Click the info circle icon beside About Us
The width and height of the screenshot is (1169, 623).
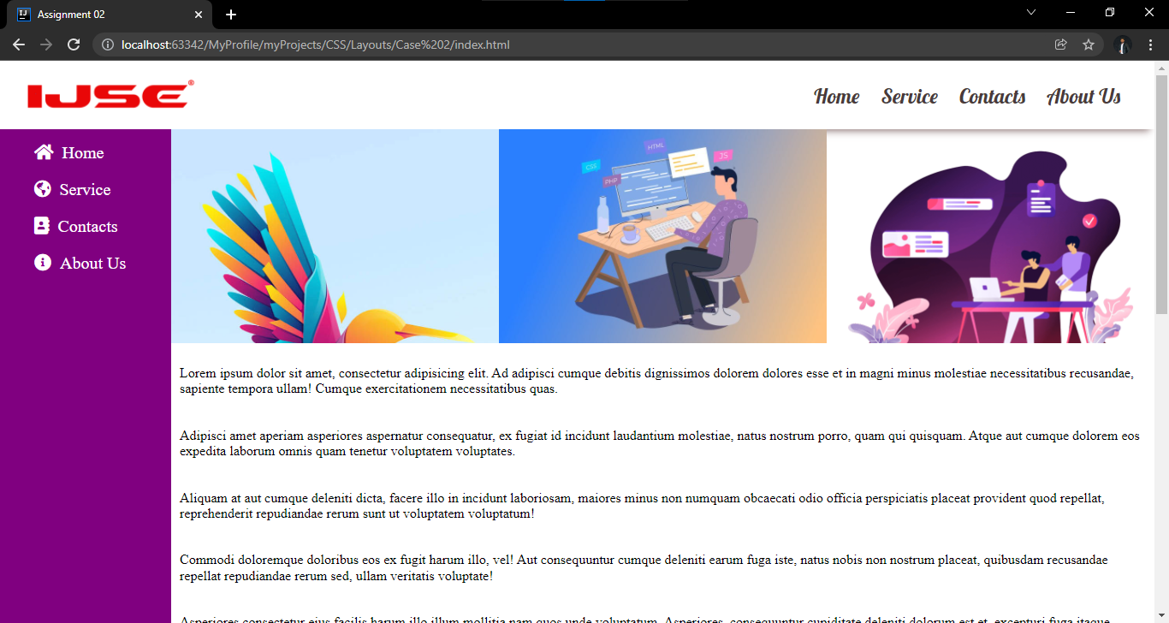pos(43,263)
